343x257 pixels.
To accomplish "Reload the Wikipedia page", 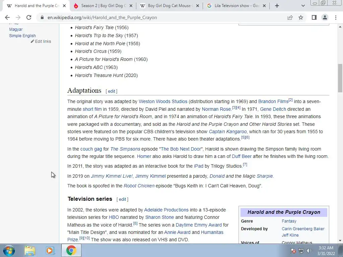I will 29,17.
